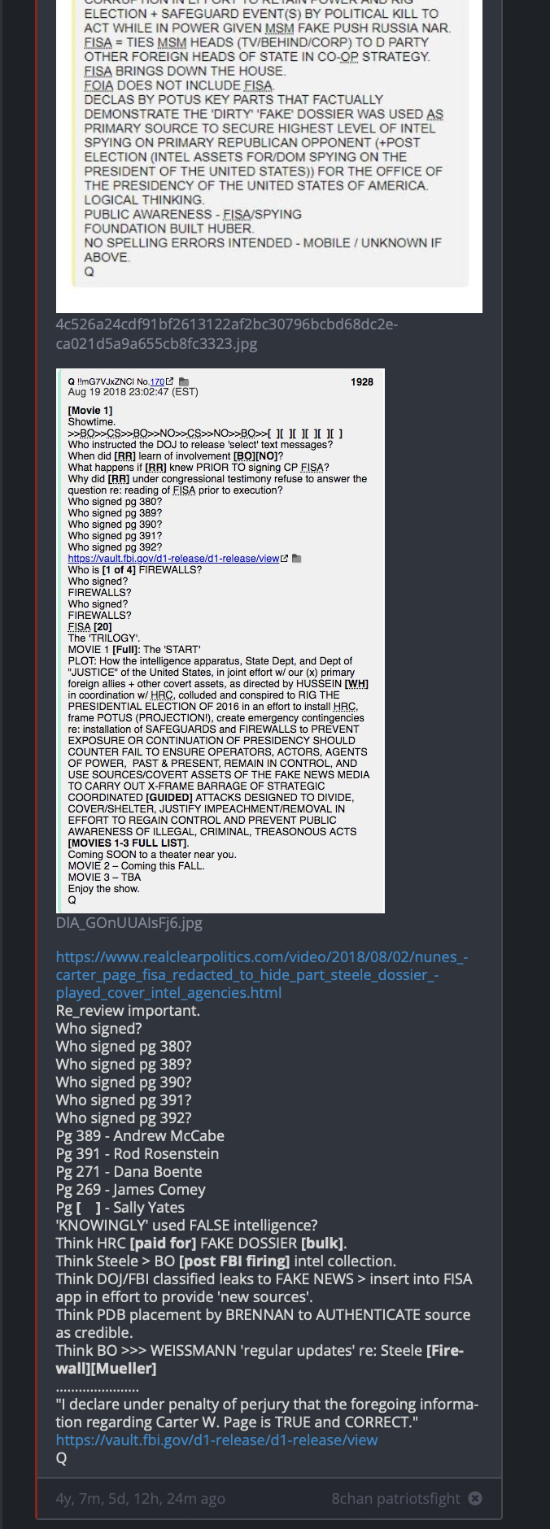Click the Q !!mG7VJxZNCI tripcode name
Screen dimensions: 550x1529
pyautogui.click(x=101, y=381)
